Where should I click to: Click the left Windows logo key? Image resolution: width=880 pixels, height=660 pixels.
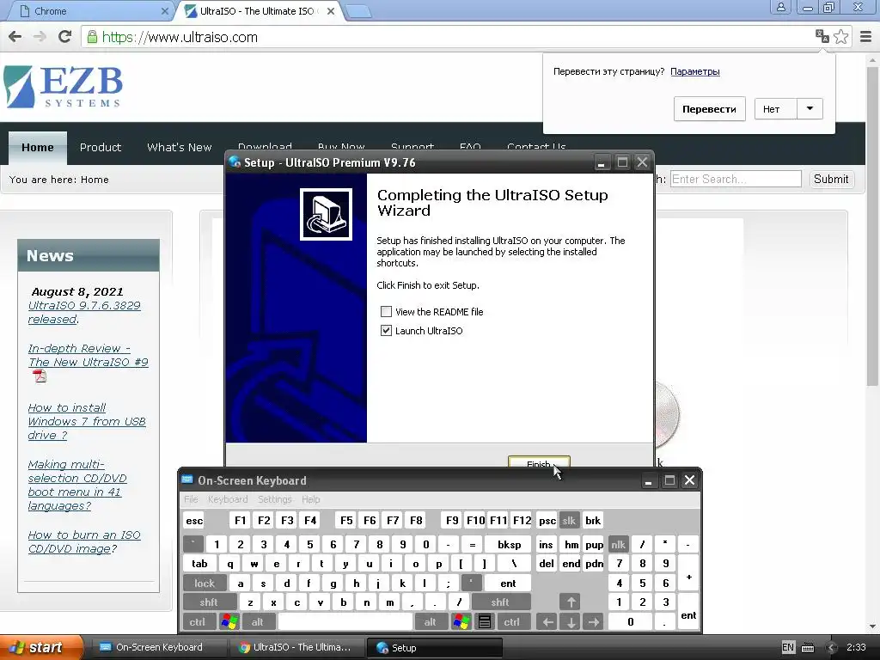tap(229, 622)
